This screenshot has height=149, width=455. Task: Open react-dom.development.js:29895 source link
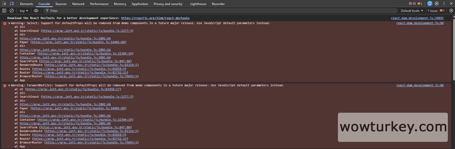[417, 18]
